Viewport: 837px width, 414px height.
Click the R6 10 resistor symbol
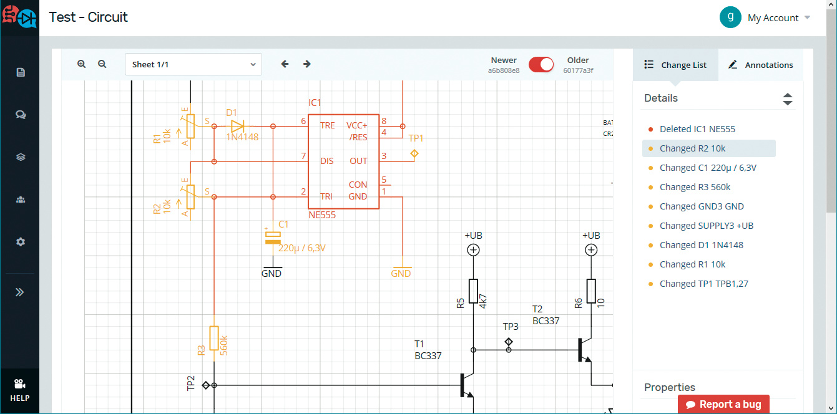point(590,292)
